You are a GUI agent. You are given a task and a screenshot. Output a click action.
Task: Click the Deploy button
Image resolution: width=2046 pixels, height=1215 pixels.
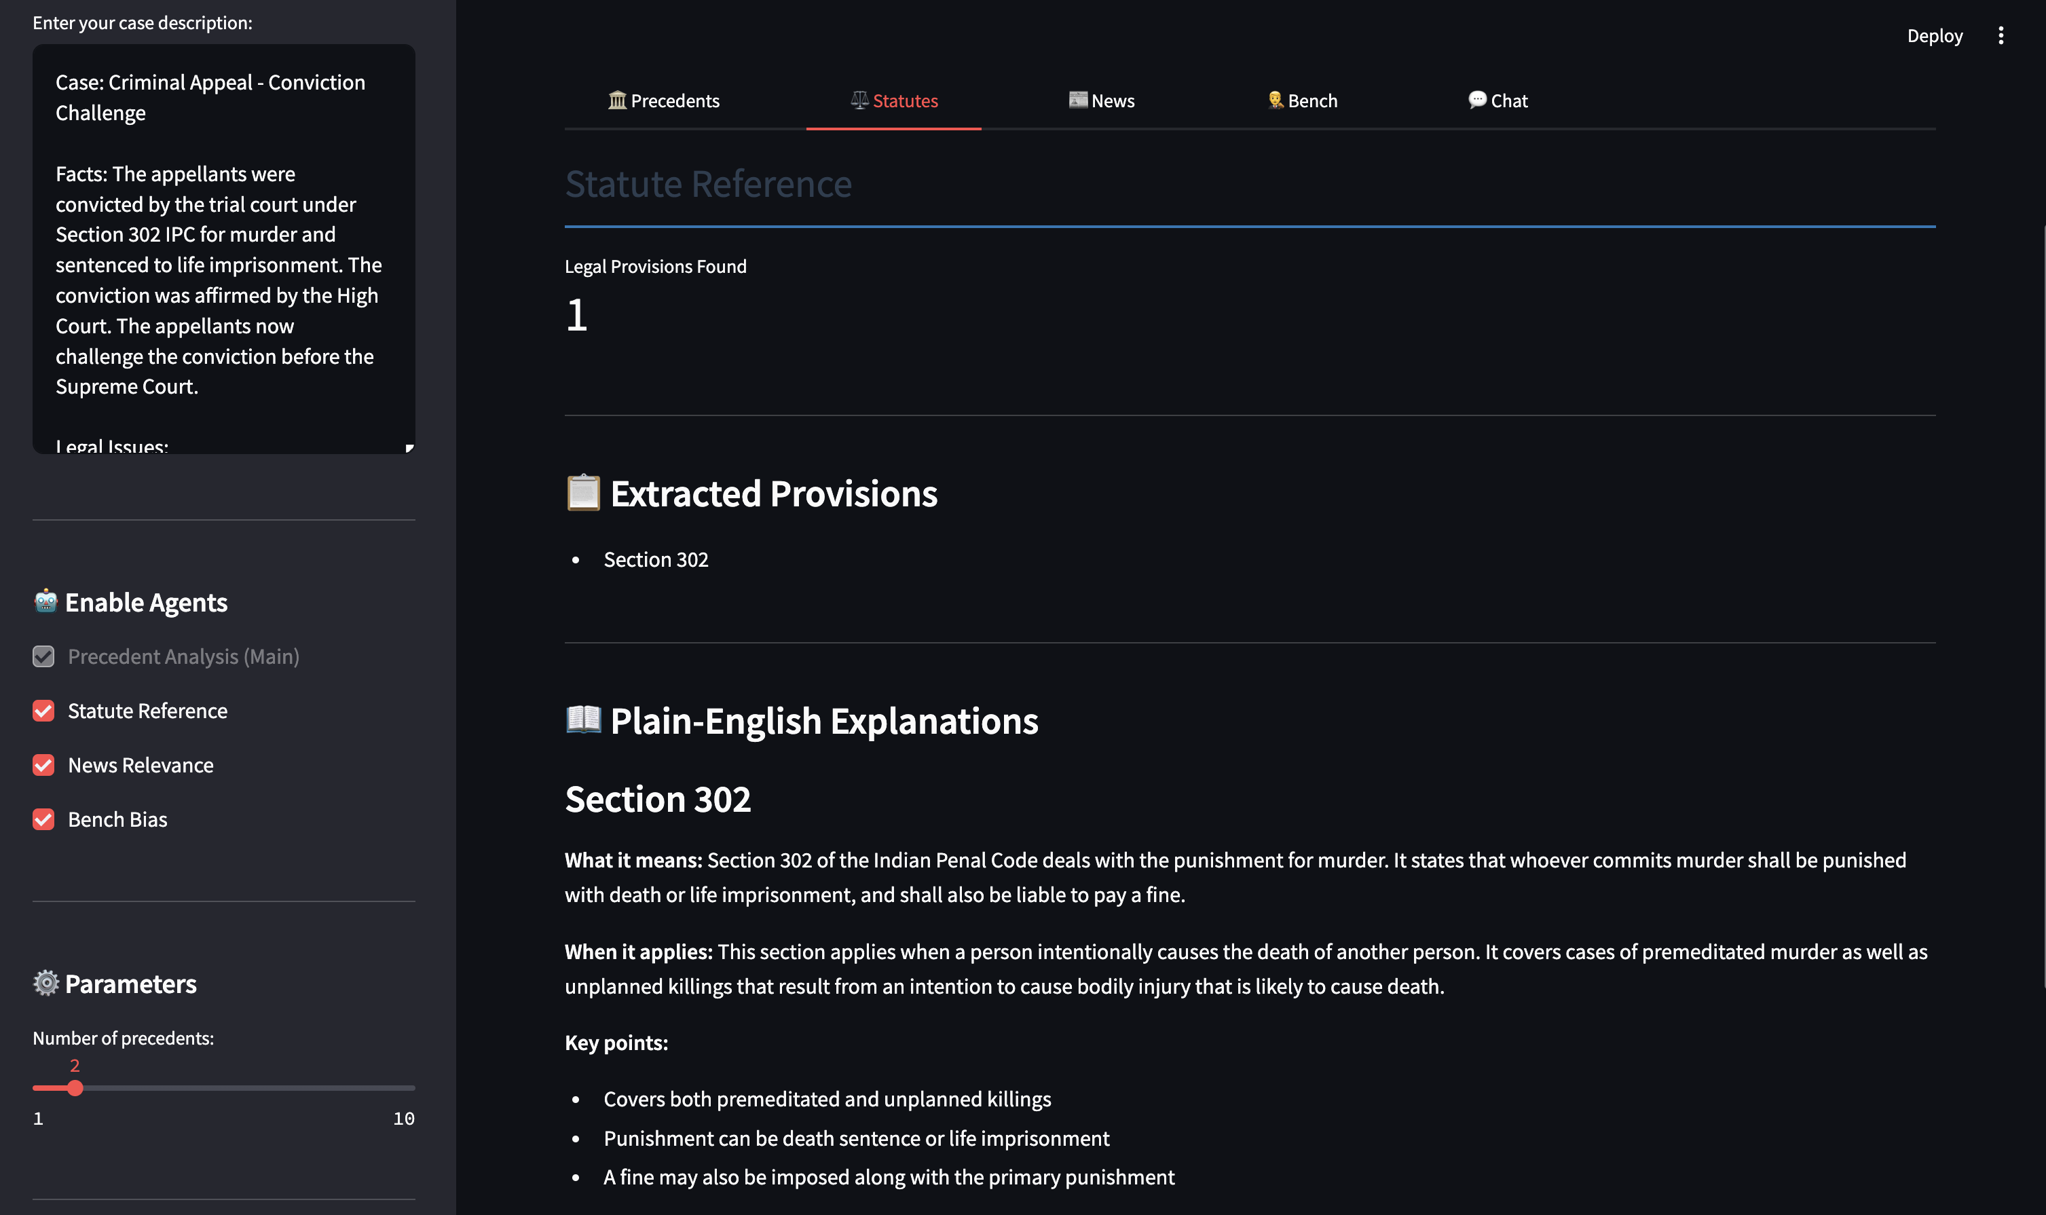coord(1934,35)
